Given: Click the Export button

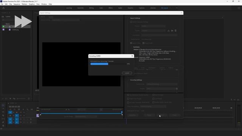Looking at the screenshot, I should pyautogui.click(x=162, y=115).
